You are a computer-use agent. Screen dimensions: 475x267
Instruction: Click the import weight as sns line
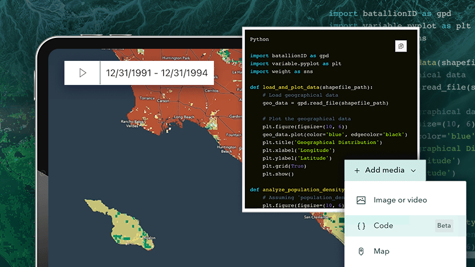pos(281,72)
